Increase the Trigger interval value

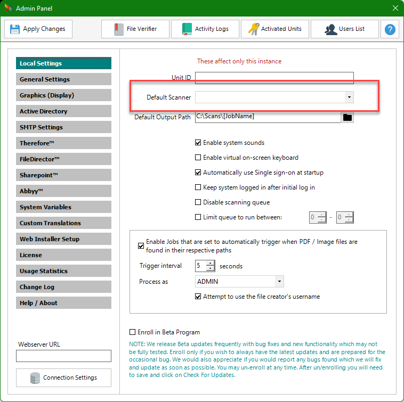[211, 263]
